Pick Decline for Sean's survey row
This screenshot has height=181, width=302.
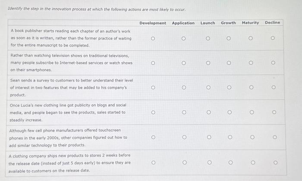(274, 87)
